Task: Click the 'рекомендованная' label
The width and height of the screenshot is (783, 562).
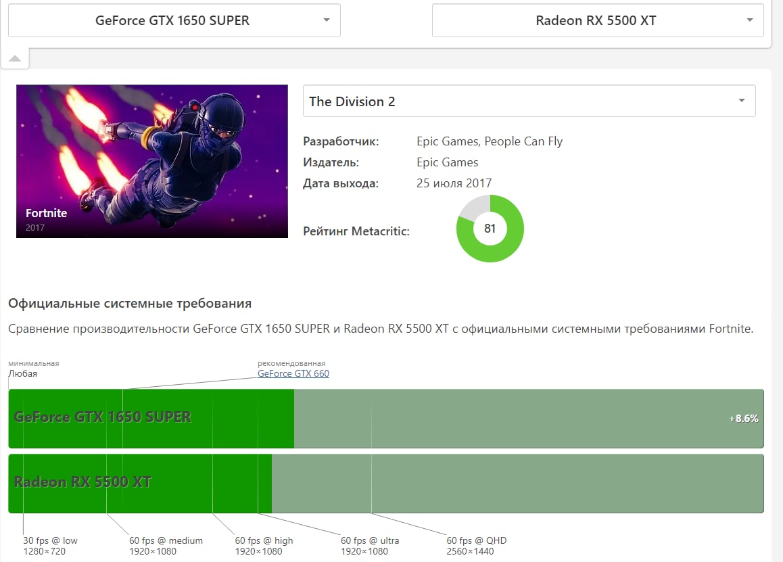Action: tap(291, 363)
